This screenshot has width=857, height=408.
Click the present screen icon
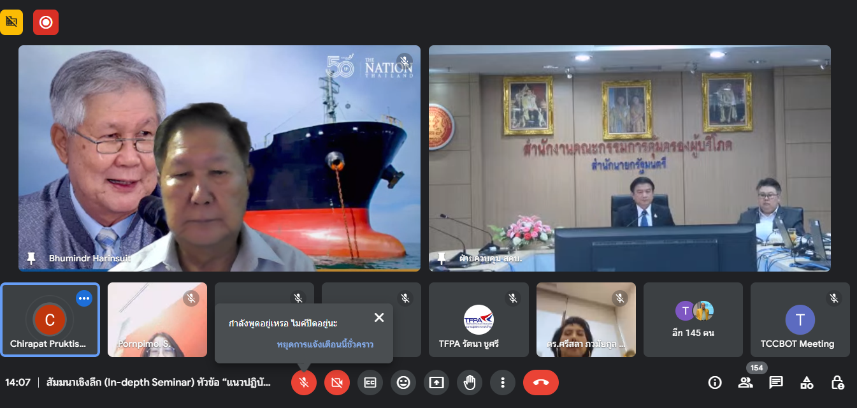(436, 382)
